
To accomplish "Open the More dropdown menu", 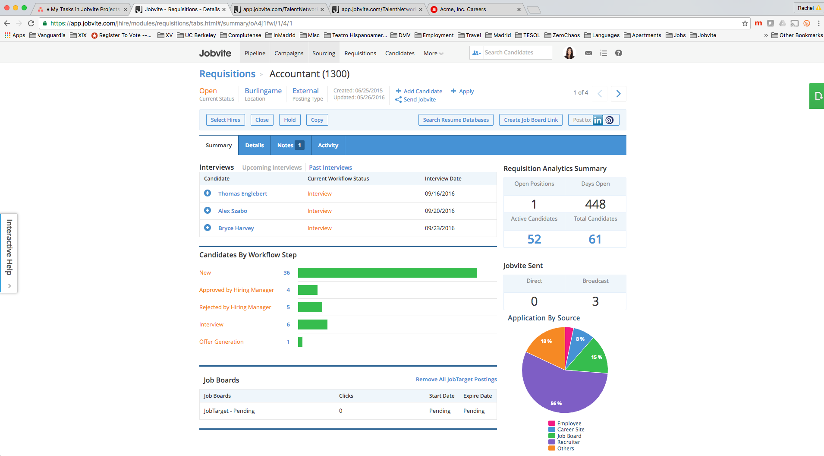I will coord(433,54).
